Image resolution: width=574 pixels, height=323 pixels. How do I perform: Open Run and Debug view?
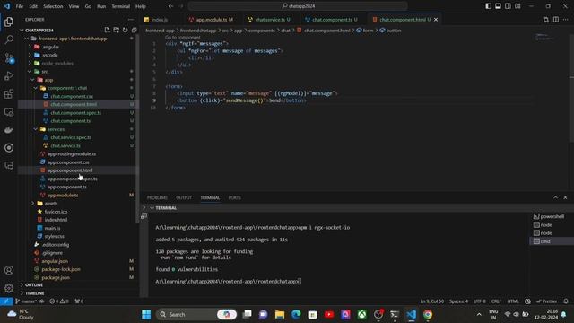click(9, 75)
